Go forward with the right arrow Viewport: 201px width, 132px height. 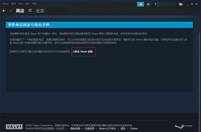(11, 11)
